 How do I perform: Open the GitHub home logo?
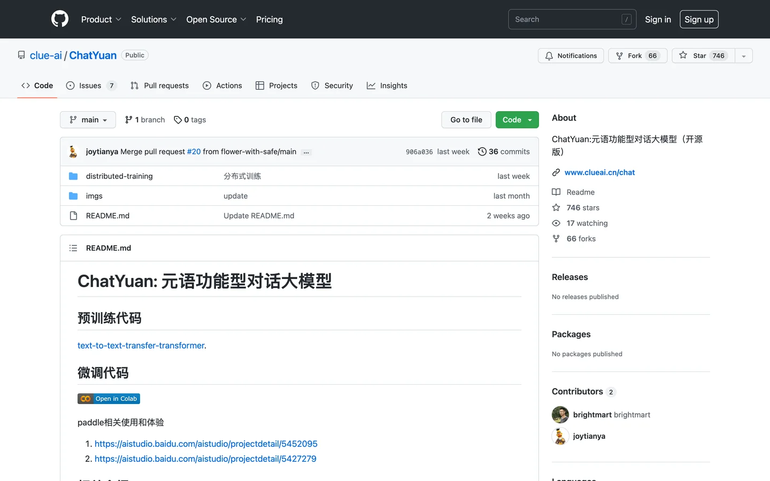(x=60, y=19)
